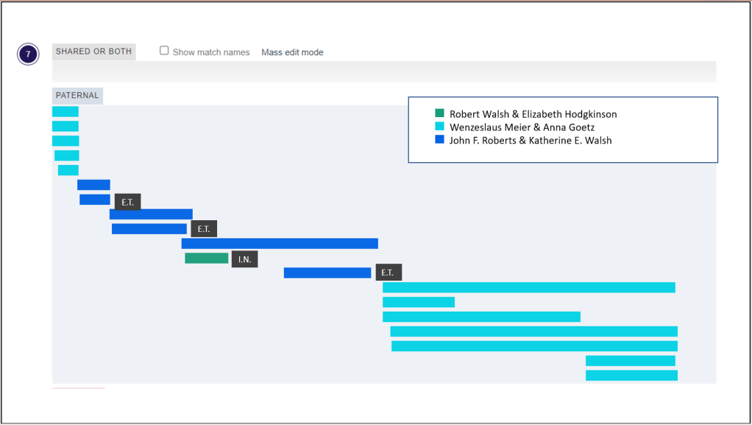Click the Wenzeslaus Meier & Anna Goetz text

(522, 127)
